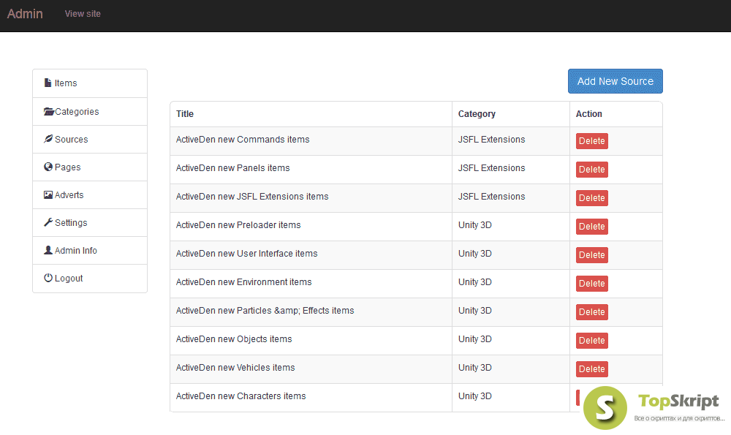Select 'ActiveDen new Preloader items' title text
Viewport: 731px width, 435px height.
coord(238,224)
